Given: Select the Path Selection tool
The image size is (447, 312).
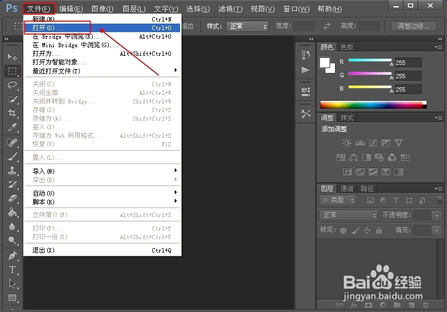Looking at the screenshot, I should pos(12,284).
